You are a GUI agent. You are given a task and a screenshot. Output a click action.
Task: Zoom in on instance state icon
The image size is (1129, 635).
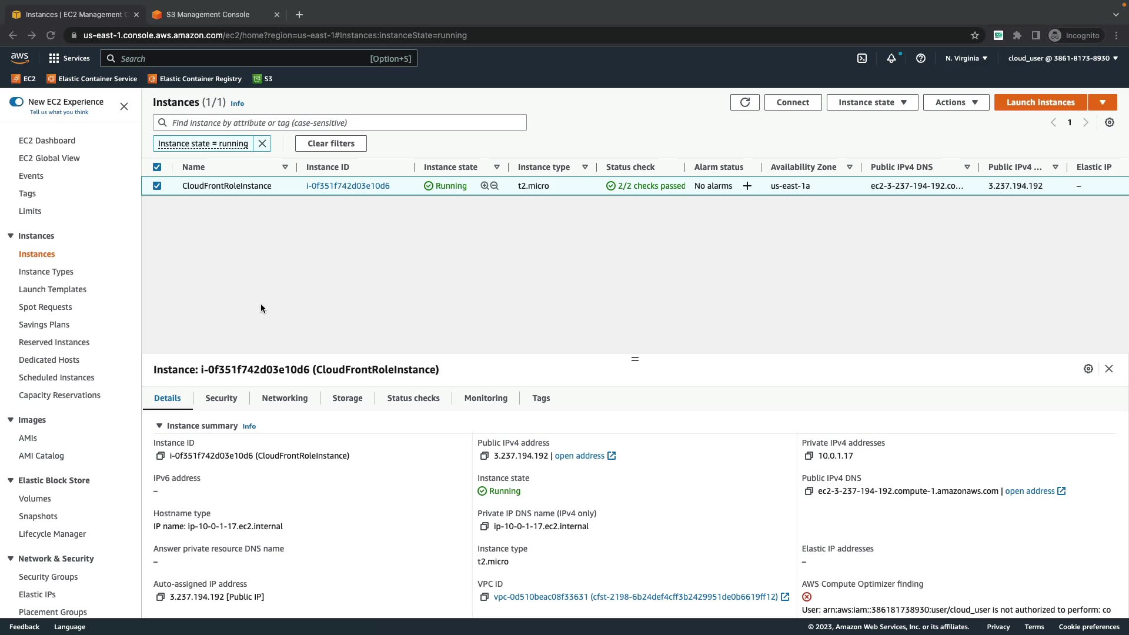pyautogui.click(x=485, y=186)
